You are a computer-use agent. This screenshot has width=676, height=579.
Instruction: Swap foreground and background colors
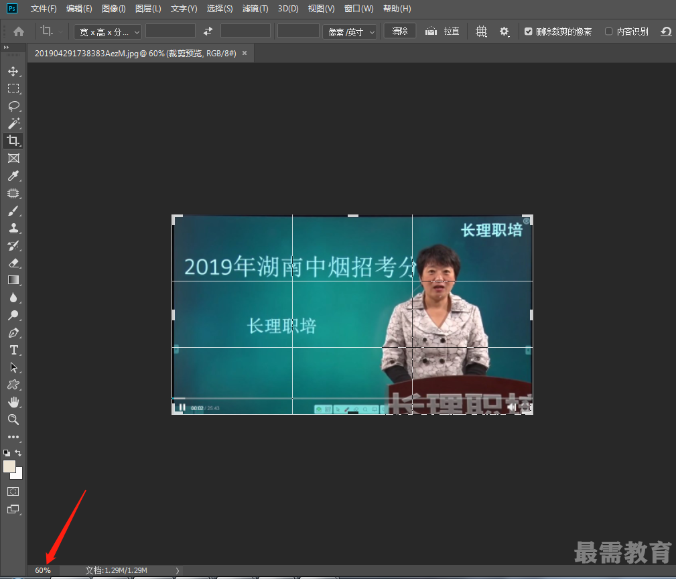[x=18, y=453]
